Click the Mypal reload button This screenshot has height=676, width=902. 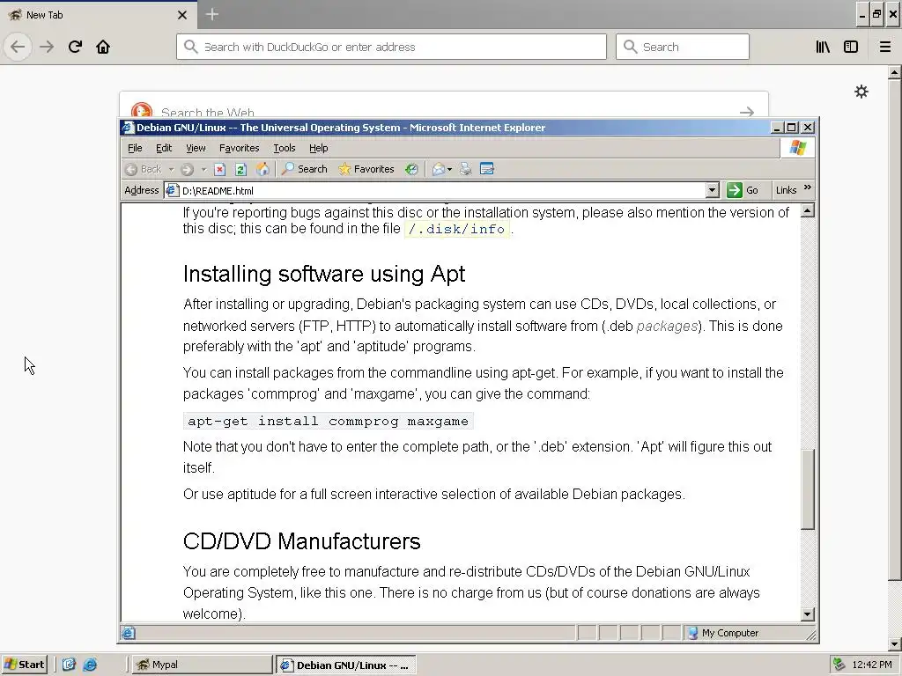click(75, 47)
